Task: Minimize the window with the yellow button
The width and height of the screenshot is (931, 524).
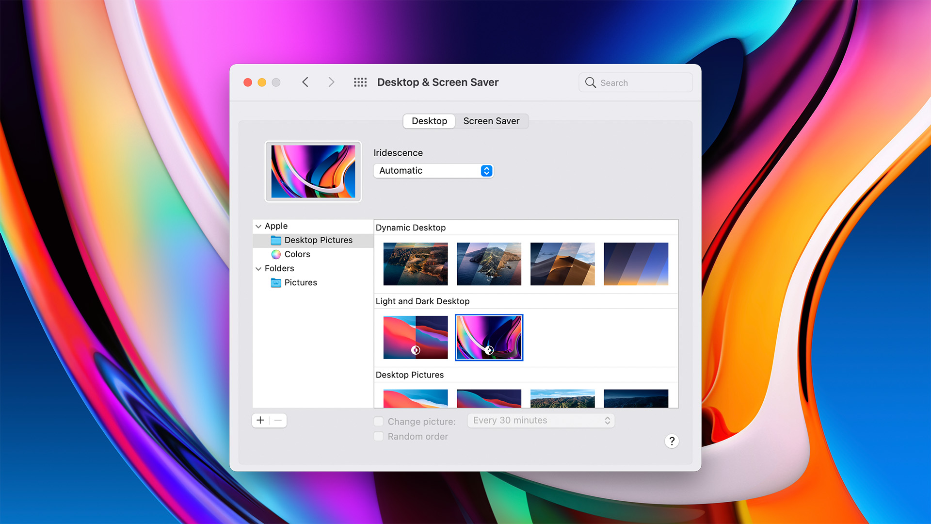Action: tap(262, 82)
